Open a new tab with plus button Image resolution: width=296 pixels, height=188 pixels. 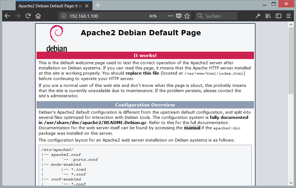[x=98, y=5]
